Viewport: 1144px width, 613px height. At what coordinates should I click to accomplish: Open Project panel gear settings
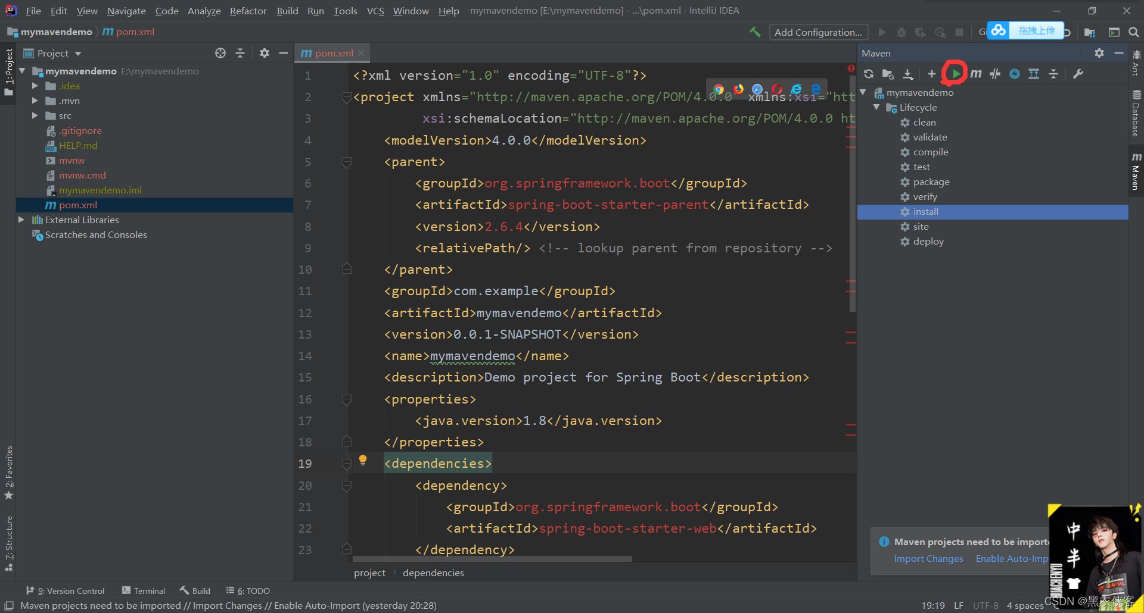265,53
